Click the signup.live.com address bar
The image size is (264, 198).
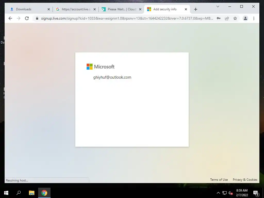click(x=127, y=18)
